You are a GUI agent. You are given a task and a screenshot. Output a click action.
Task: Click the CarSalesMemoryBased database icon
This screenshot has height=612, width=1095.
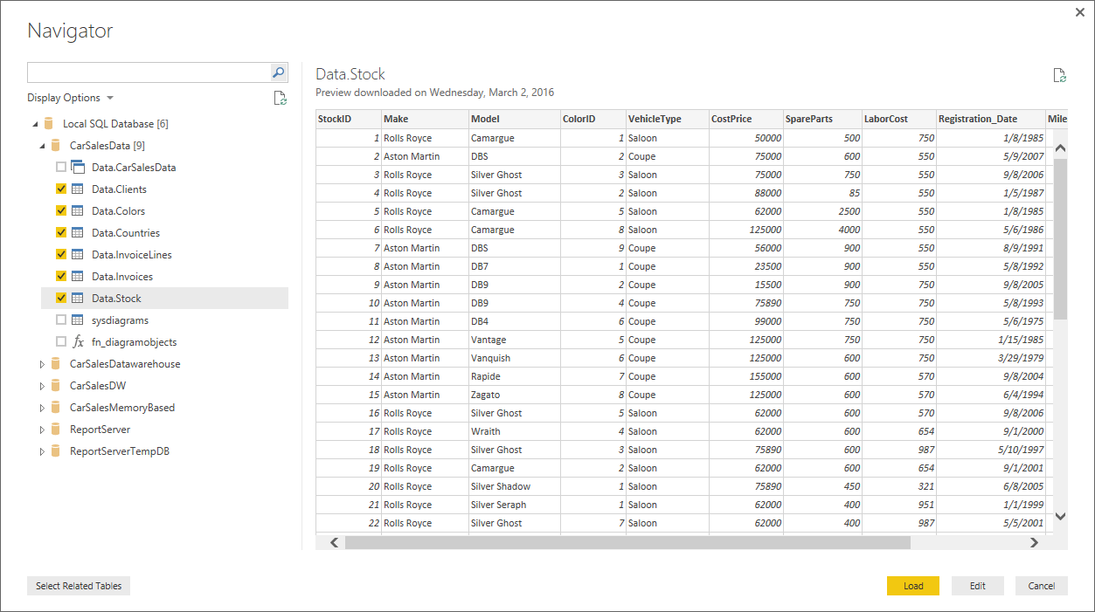pos(56,408)
